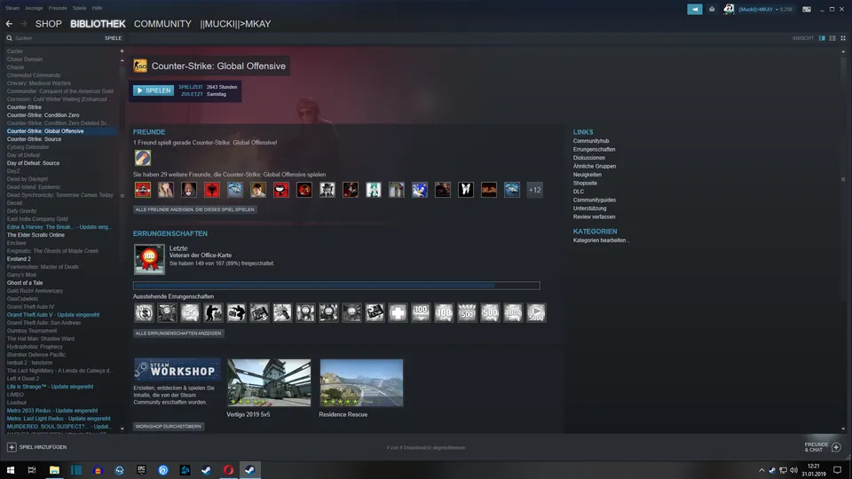This screenshot has width=852, height=479.
Task: Open the Communityguides link
Action: 594,200
